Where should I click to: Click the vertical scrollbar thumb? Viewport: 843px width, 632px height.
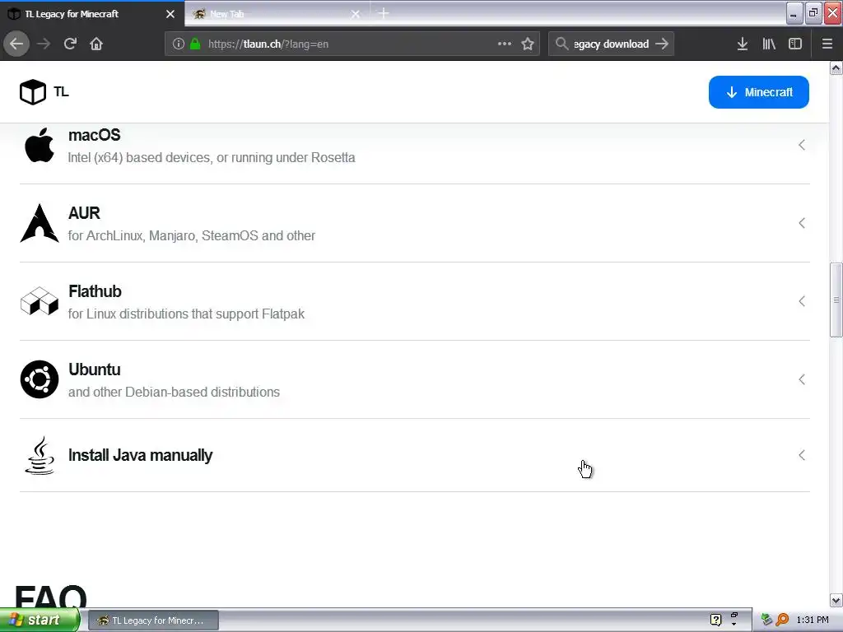(x=836, y=300)
